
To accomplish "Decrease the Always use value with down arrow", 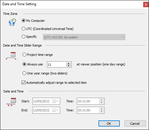I will pyautogui.click(x=68, y=65).
